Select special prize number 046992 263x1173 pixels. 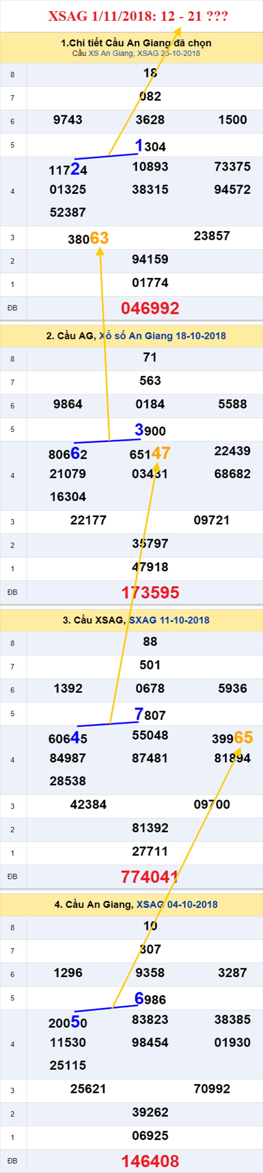point(150,308)
